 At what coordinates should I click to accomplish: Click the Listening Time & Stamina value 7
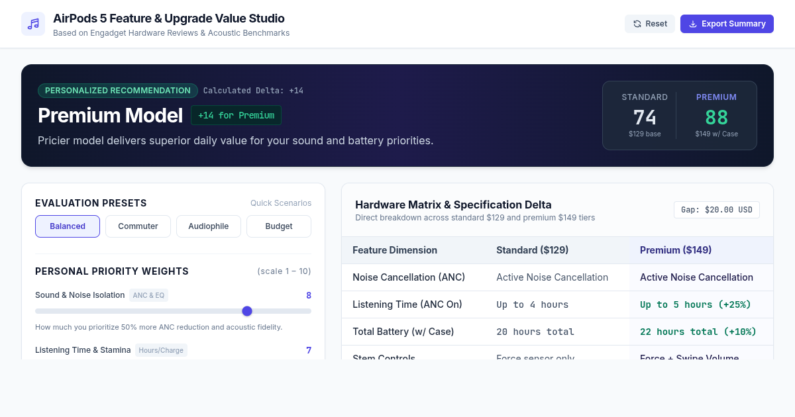[309, 350]
